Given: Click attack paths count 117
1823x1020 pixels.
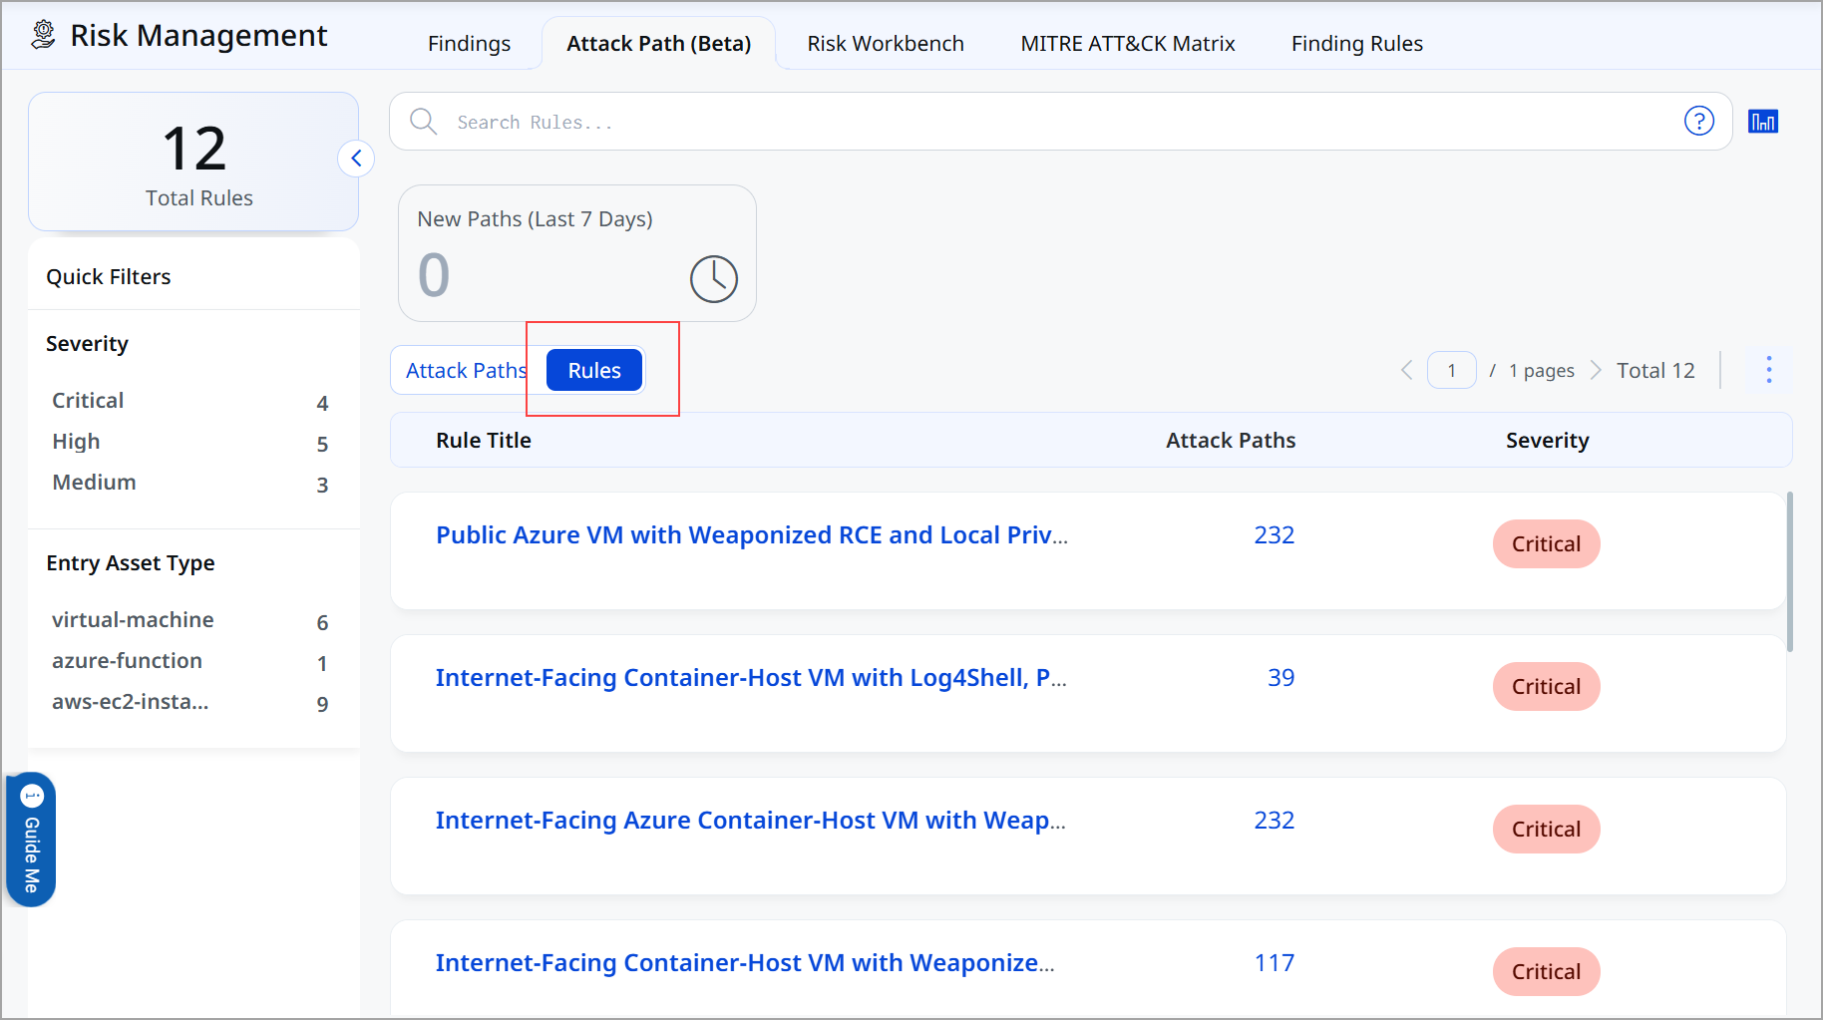Looking at the screenshot, I should 1275,963.
